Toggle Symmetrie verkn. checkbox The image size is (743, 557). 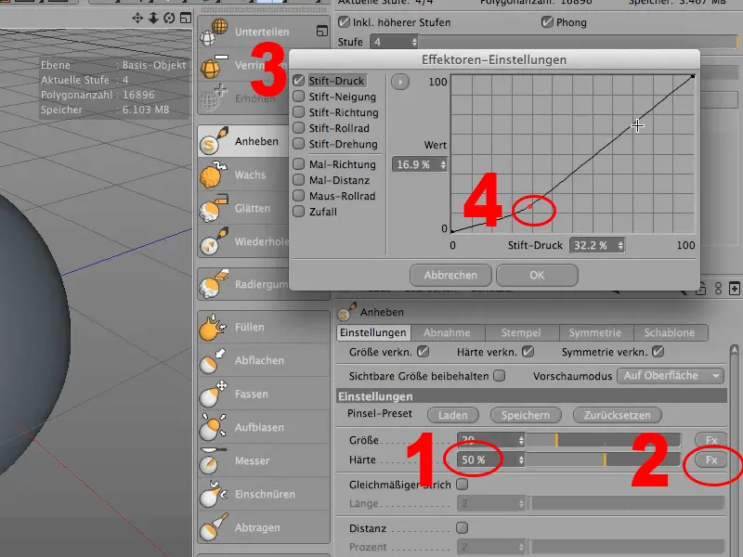pos(658,352)
